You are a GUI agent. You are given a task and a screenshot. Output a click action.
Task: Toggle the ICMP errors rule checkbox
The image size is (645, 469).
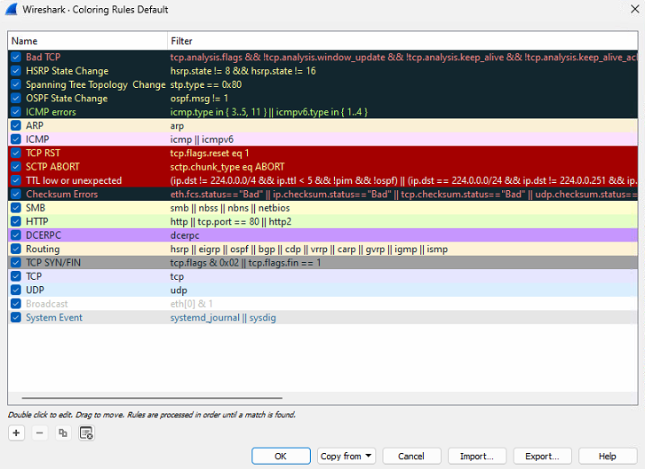click(x=16, y=112)
